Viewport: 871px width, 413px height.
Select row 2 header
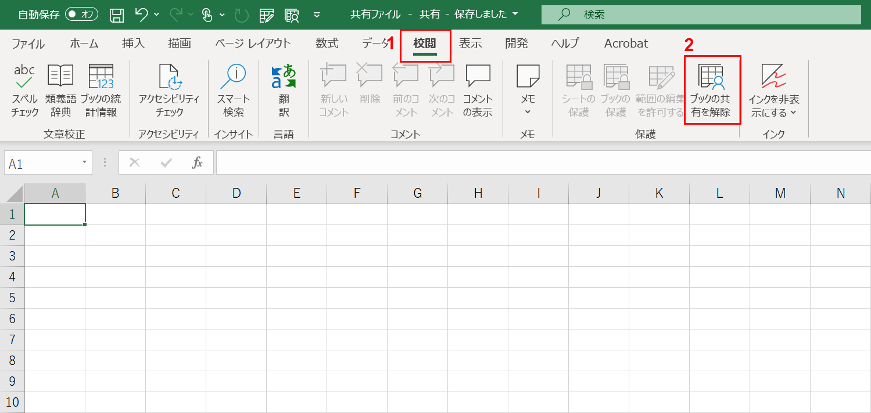[x=12, y=235]
